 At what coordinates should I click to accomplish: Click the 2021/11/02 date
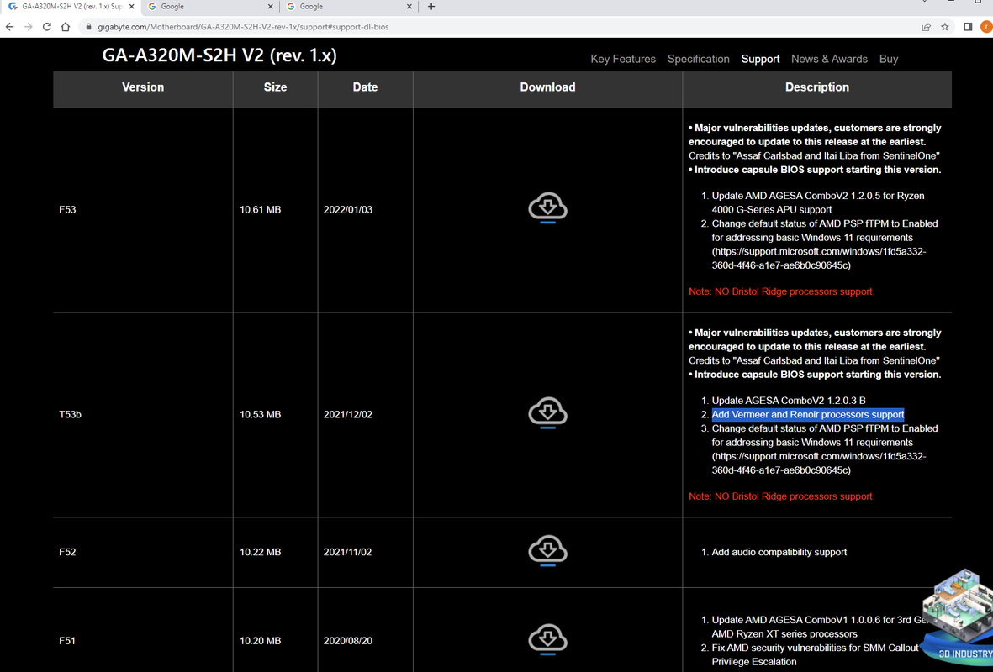coord(348,552)
